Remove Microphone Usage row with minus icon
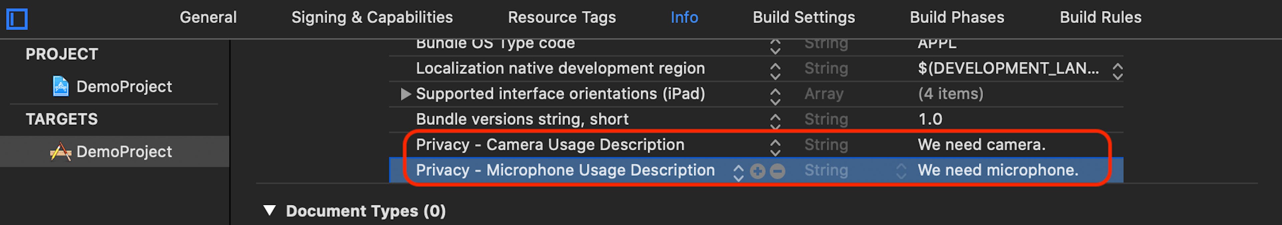Image resolution: width=1282 pixels, height=225 pixels. pyautogui.click(x=777, y=171)
